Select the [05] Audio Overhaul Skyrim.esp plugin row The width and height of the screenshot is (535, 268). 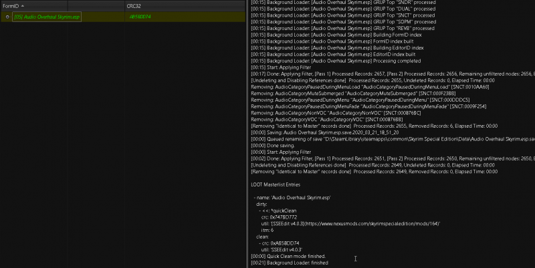(x=123, y=17)
